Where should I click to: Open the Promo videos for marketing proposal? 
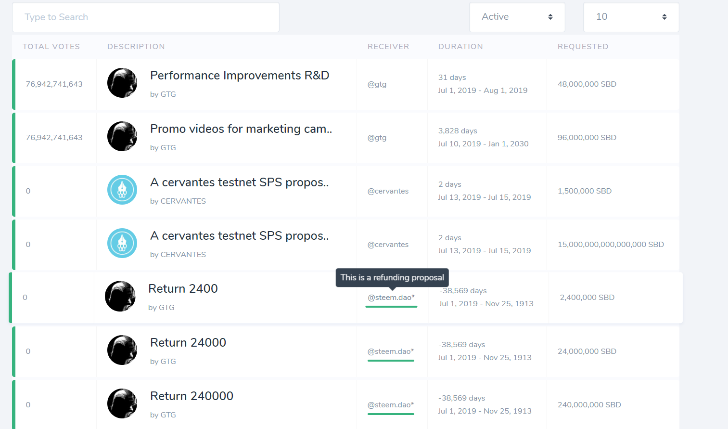point(241,129)
